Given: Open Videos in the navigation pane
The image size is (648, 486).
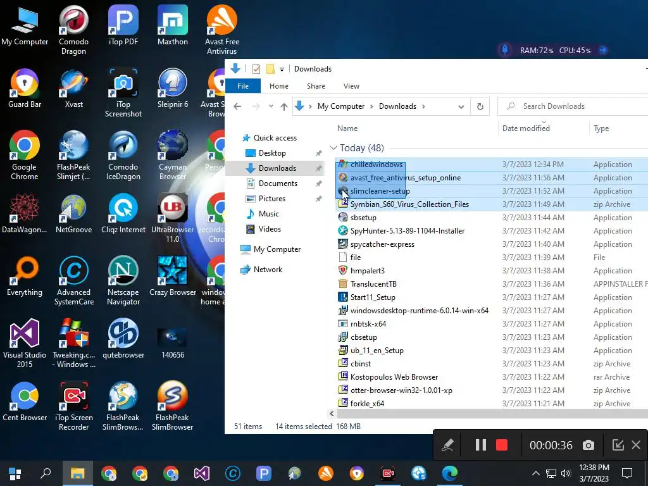Looking at the screenshot, I should [270, 229].
